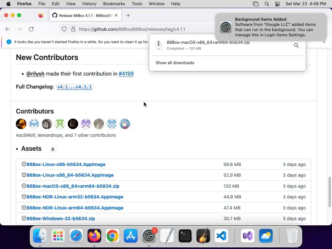The height and width of the screenshot is (249, 332).
Task: Open Visual Studio purple dock icon
Action: pyautogui.click(x=247, y=236)
